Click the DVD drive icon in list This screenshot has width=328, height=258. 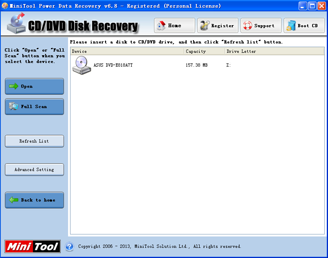(x=81, y=65)
